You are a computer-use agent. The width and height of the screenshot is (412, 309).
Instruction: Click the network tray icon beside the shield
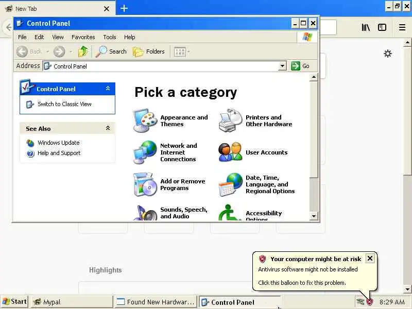(360, 302)
